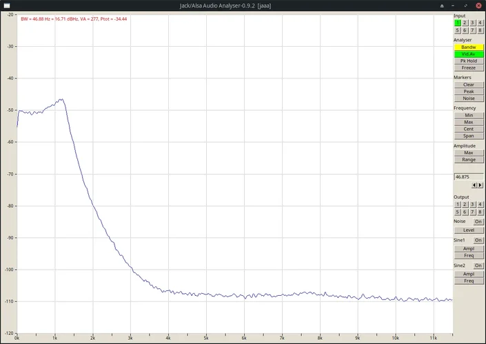
Task: Select Input channel 6
Action: pos(465,30)
